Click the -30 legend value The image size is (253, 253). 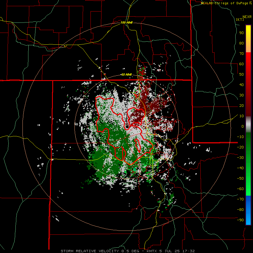(240, 158)
